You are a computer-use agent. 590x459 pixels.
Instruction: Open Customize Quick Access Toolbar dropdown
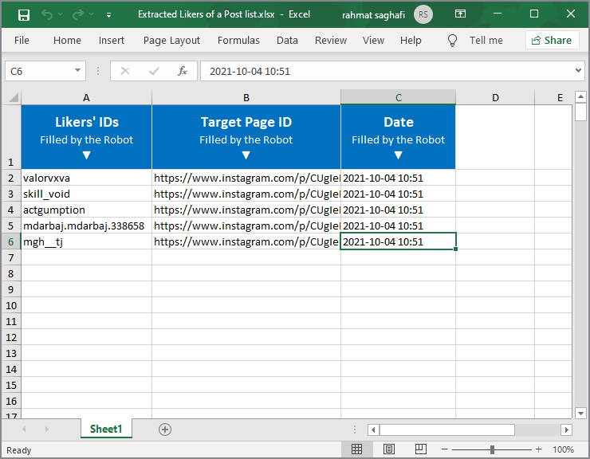(x=108, y=15)
